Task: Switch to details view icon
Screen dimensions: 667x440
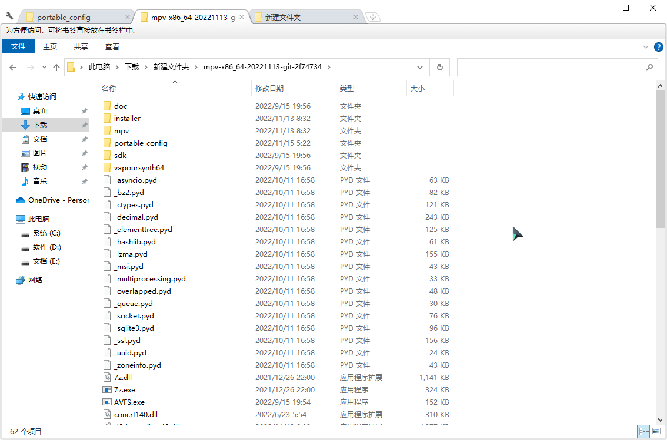Action: pyautogui.click(x=643, y=432)
